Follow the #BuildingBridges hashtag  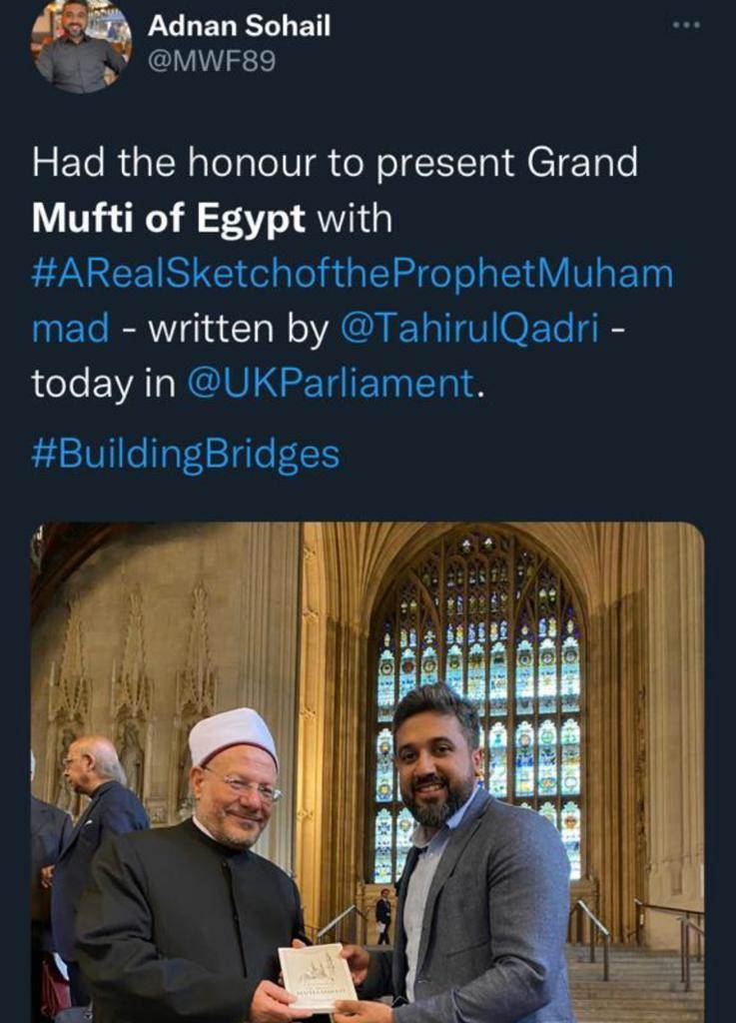(x=186, y=454)
